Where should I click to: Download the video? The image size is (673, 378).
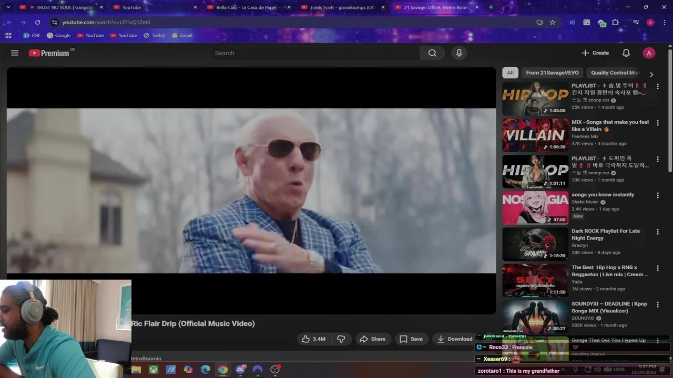[455, 339]
